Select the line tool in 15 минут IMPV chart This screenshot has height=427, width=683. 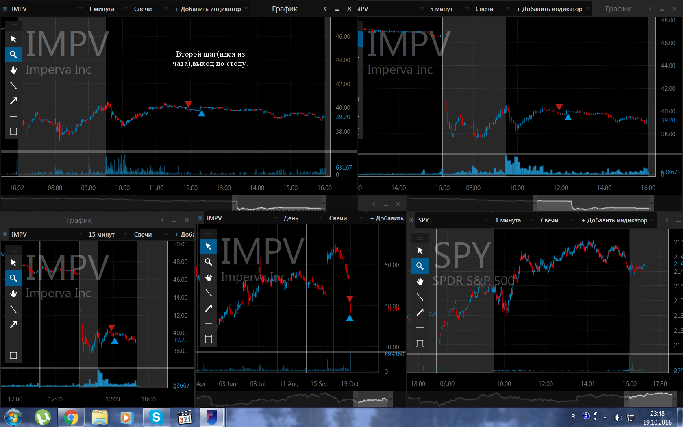pos(13,309)
